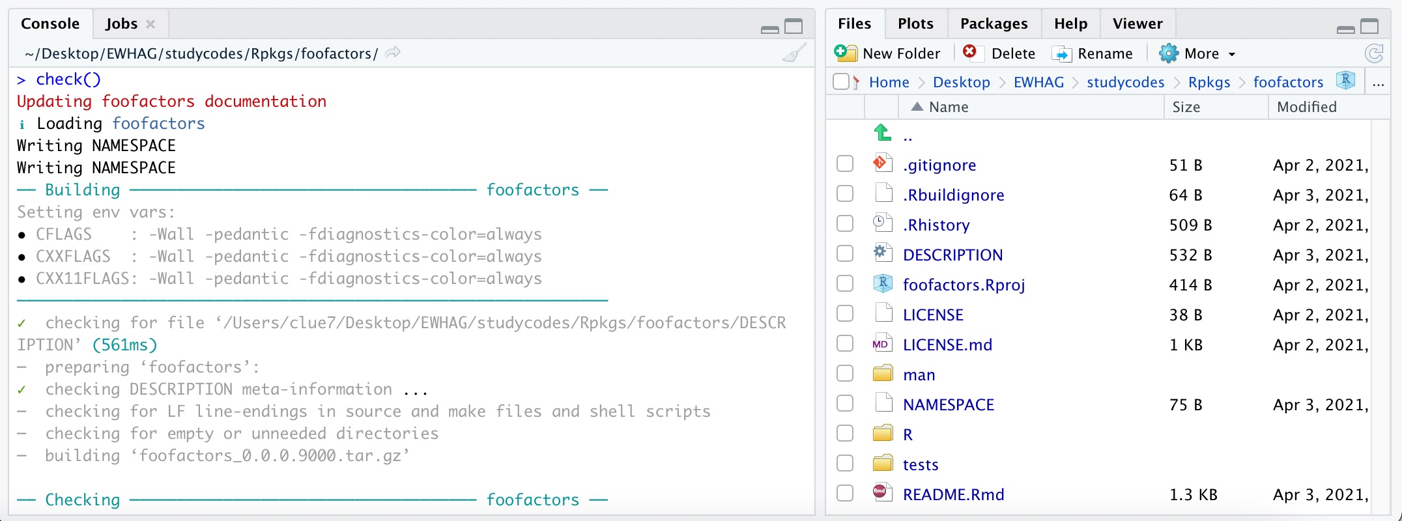Open the DESCRIPTION file link
Viewport: 1402px width, 521px height.
coord(952,255)
